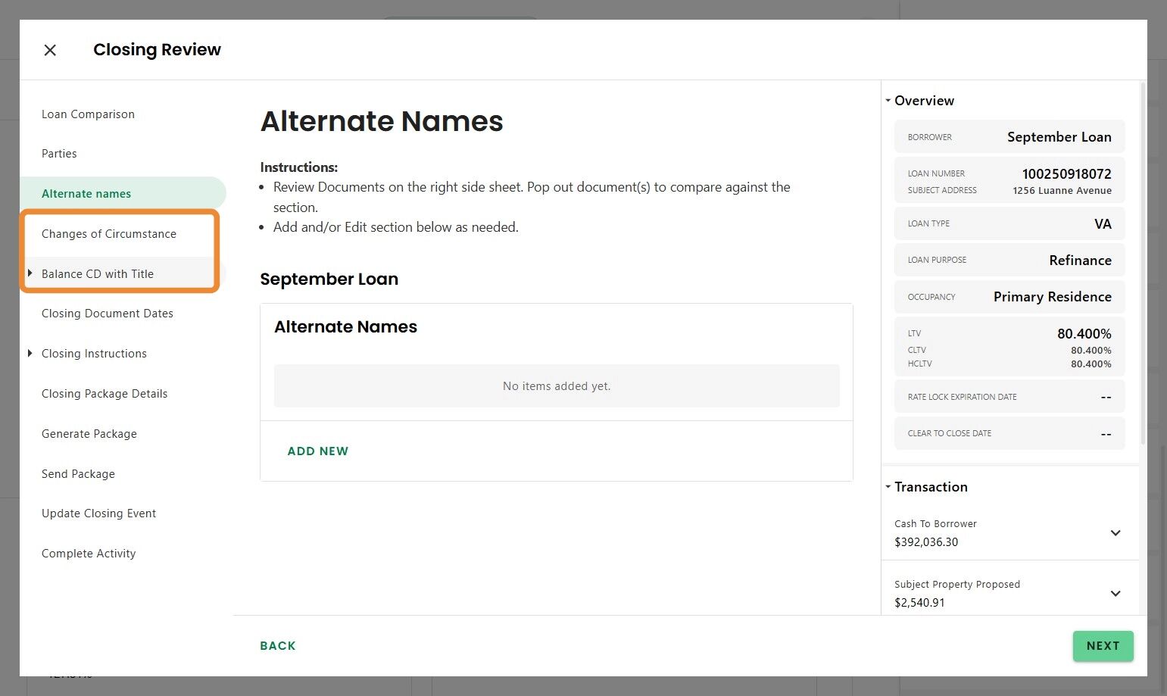Open Loan Comparison step

click(x=88, y=114)
